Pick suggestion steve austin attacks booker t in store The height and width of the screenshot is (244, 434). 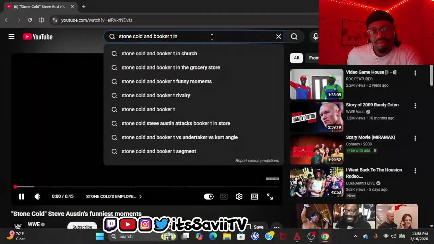click(x=193, y=123)
